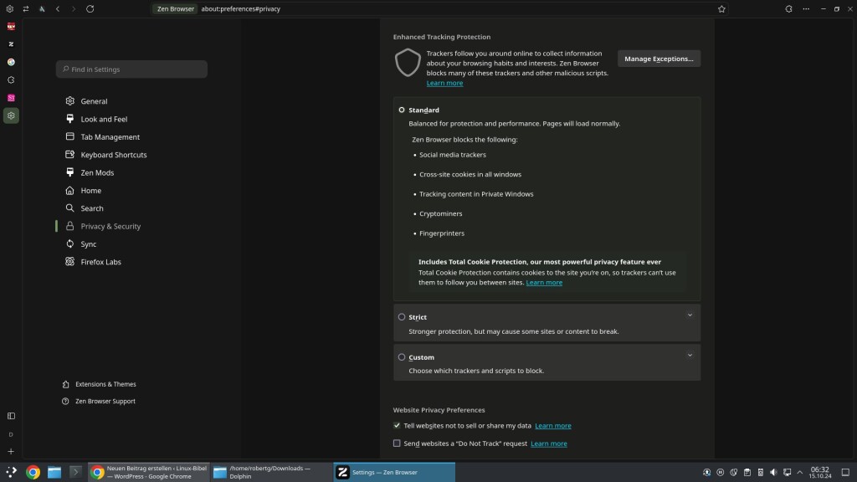Open the puzzle-piece pinned tab in the sidebar
Image resolution: width=857 pixels, height=482 pixels.
(11, 79)
